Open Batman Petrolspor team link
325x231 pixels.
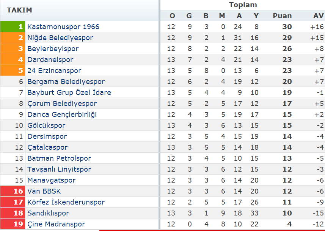[x=59, y=158]
